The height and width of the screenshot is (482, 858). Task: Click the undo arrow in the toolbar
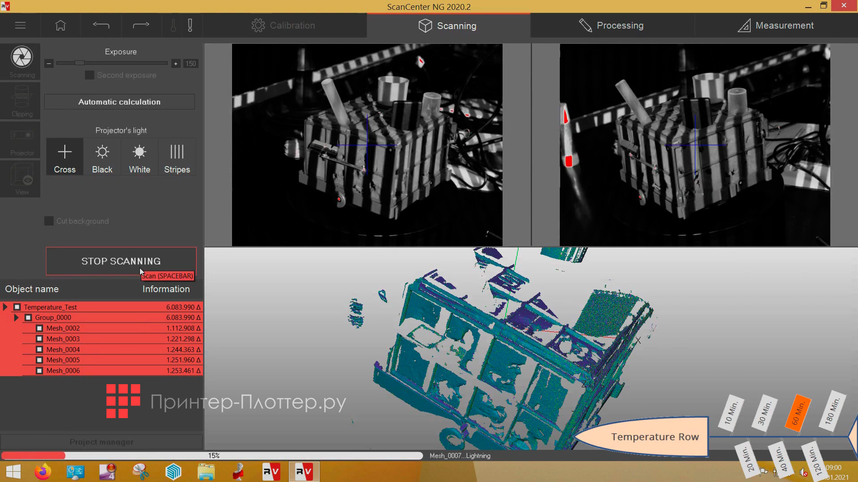coord(101,25)
